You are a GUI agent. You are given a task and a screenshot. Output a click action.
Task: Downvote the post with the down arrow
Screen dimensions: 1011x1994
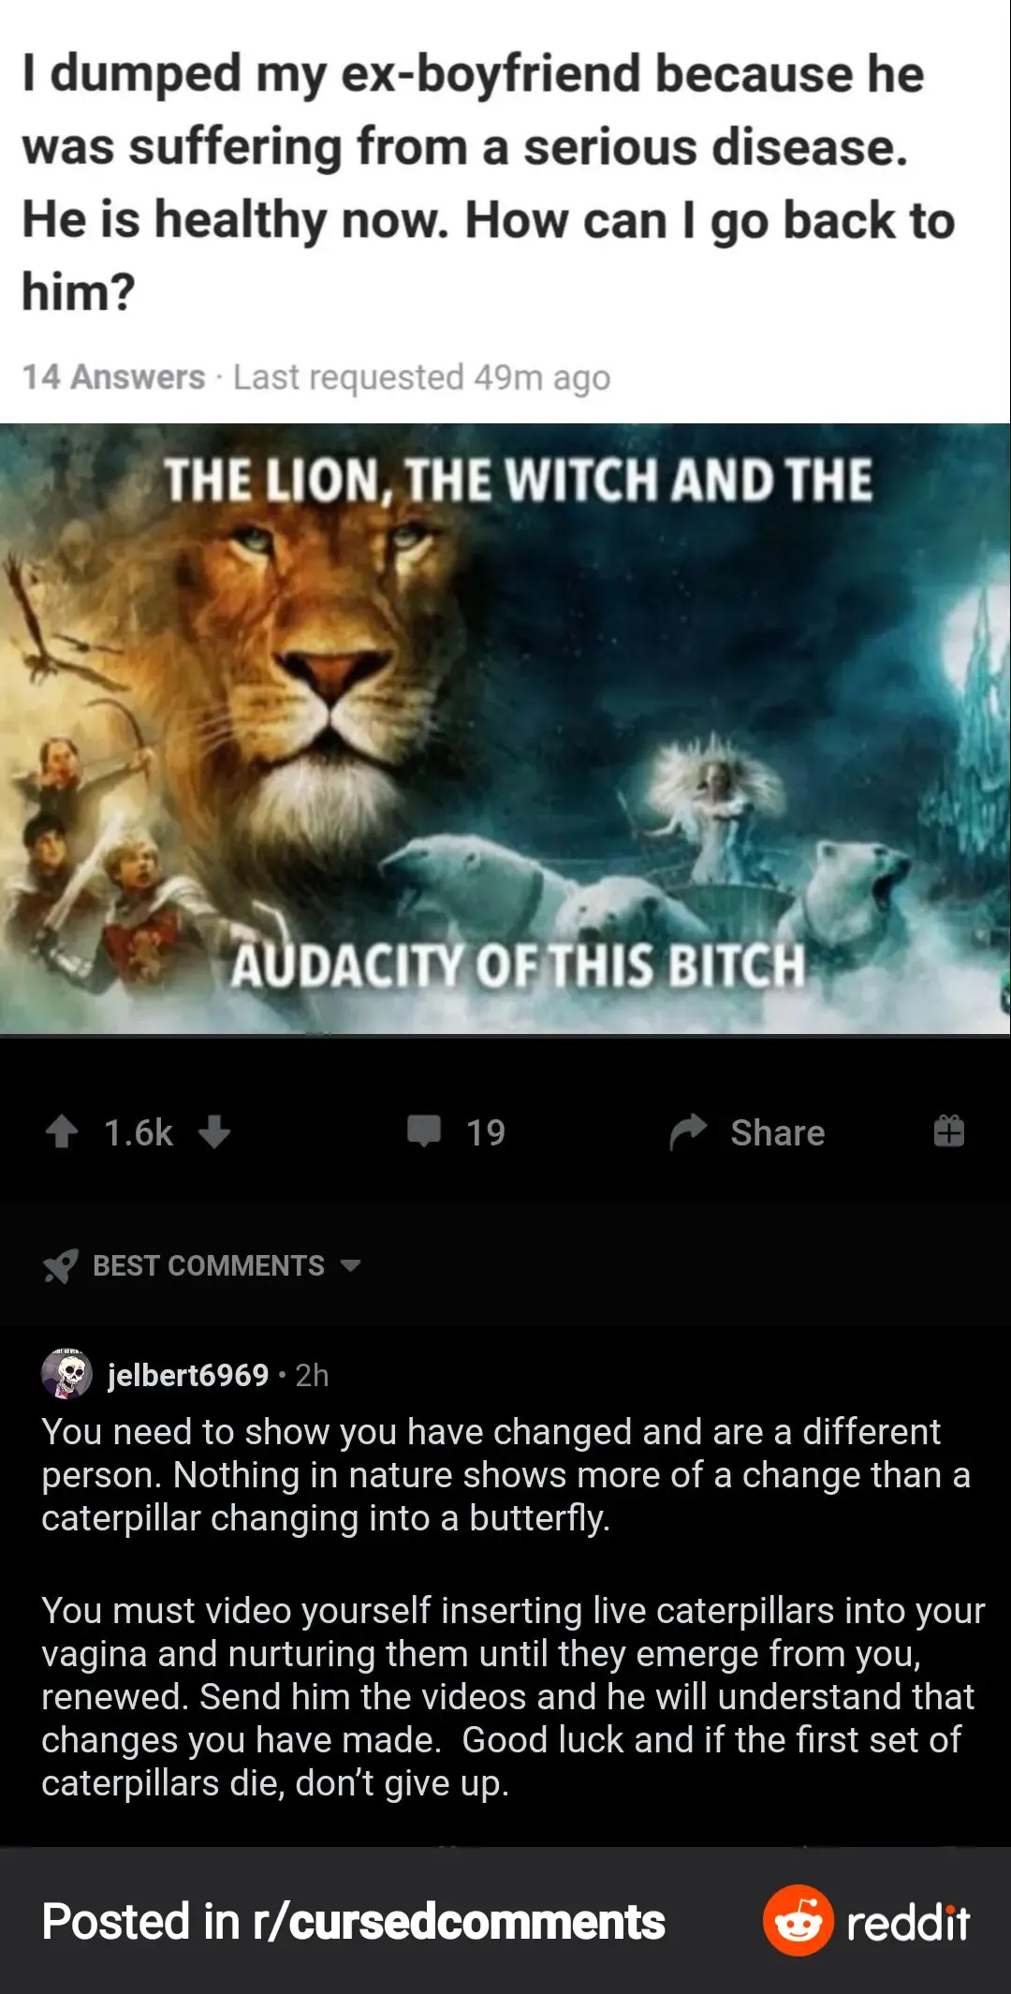tap(214, 1131)
